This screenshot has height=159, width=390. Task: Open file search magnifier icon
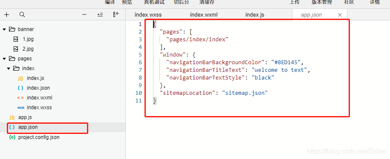(x=22, y=14)
